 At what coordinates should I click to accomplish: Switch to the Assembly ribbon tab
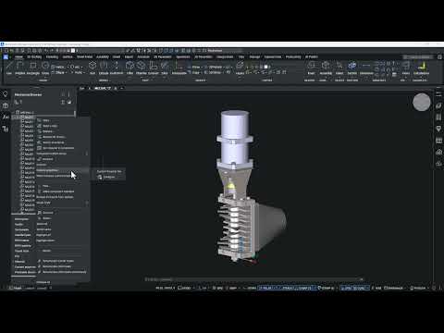103,57
